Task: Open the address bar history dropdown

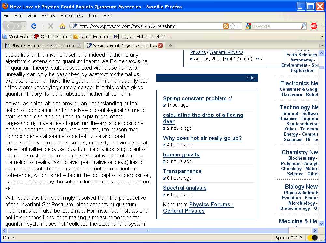Action: 239,26
